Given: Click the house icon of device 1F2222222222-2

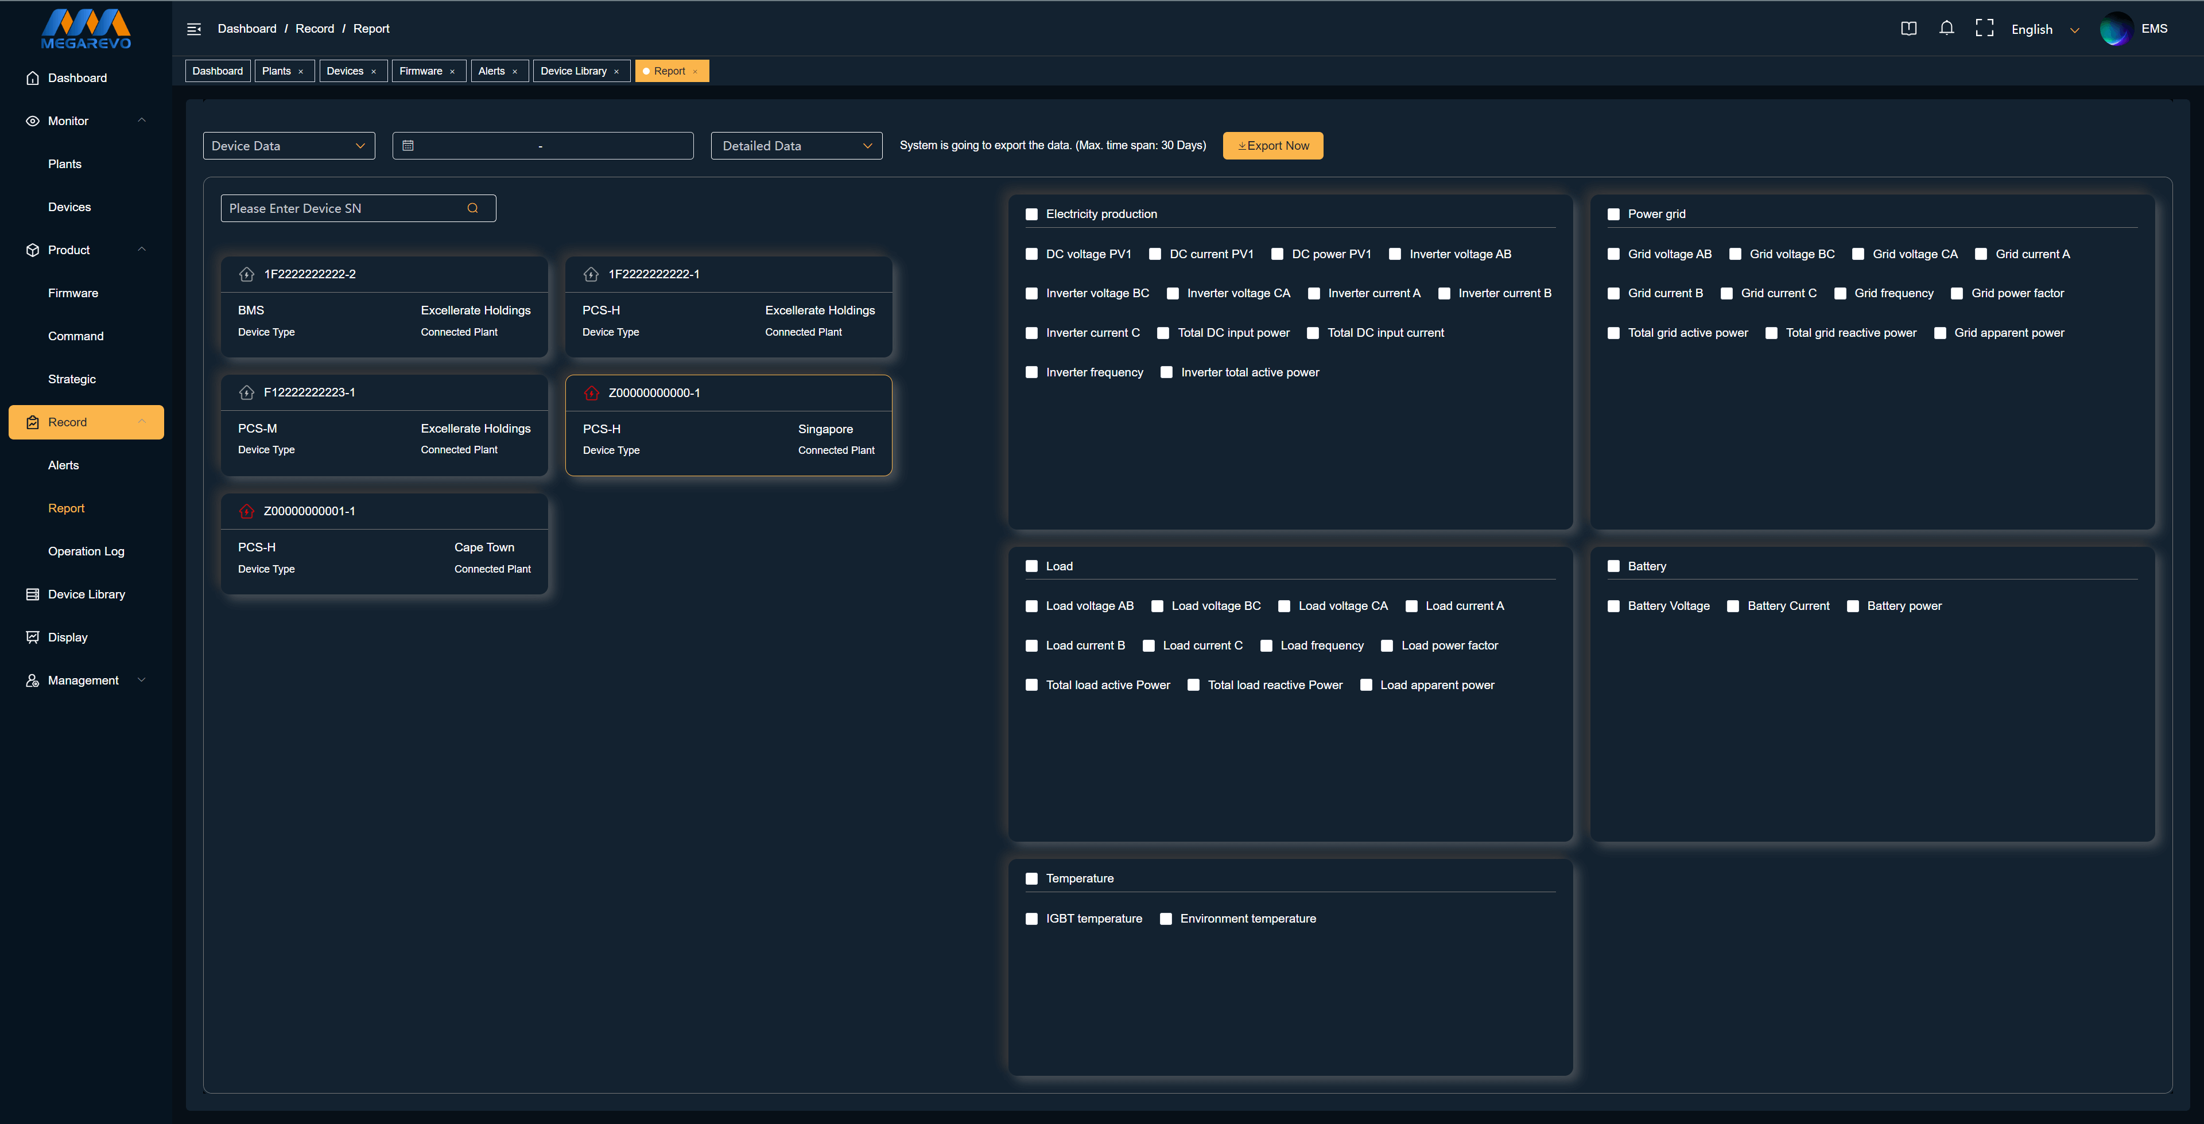Looking at the screenshot, I should [x=247, y=275].
